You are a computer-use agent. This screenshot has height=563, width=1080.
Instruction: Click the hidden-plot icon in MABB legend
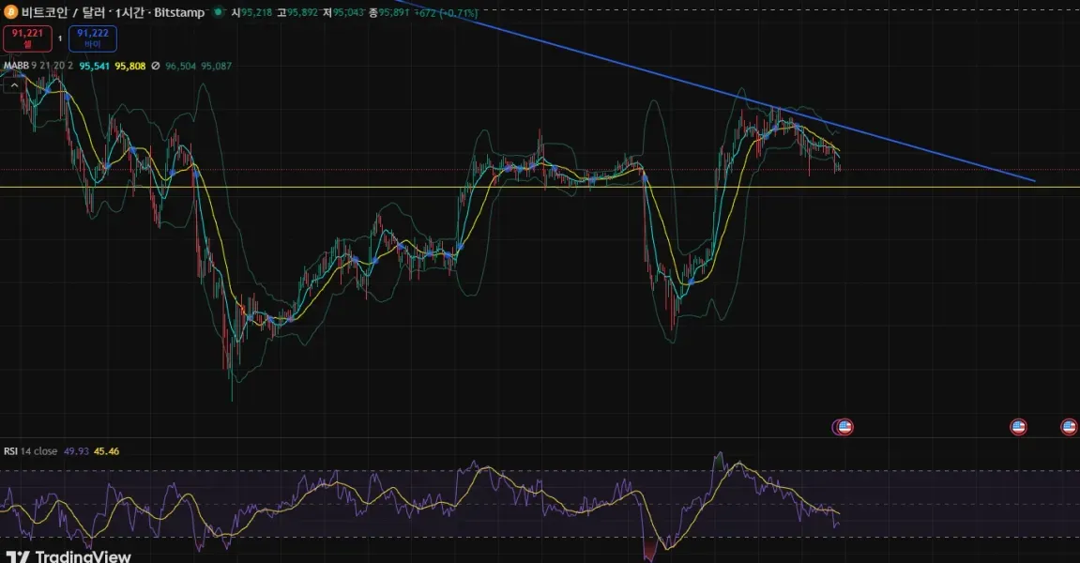tap(156, 67)
